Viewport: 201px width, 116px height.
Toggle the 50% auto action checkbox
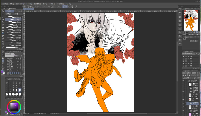pyautogui.click(x=183, y=61)
